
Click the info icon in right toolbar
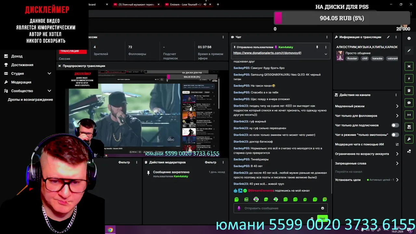[x=409, y=38]
